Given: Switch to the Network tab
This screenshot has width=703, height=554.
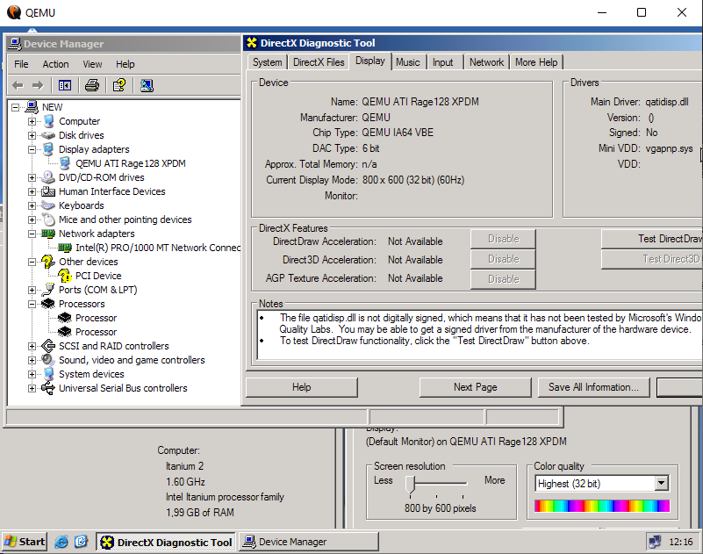Looking at the screenshot, I should pos(486,62).
